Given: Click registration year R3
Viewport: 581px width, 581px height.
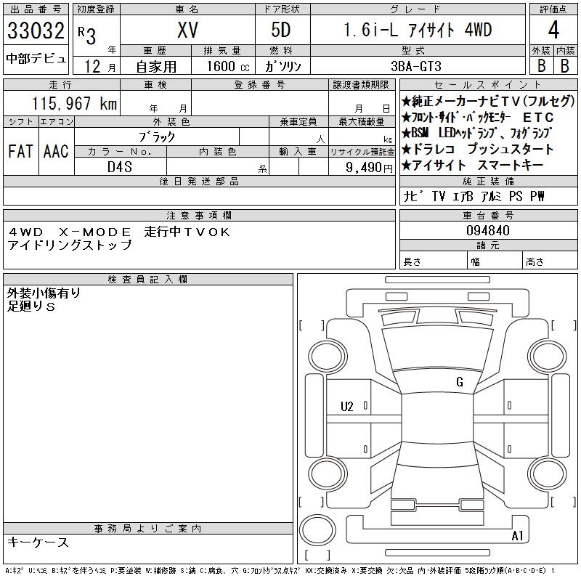Looking at the screenshot, I should click(87, 35).
